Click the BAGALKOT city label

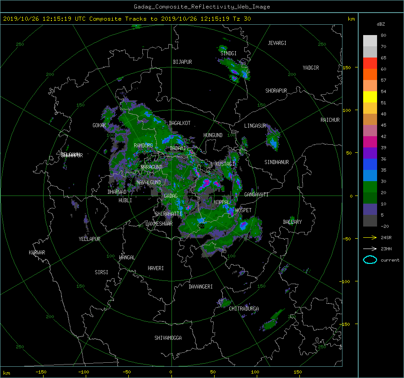tap(180, 123)
